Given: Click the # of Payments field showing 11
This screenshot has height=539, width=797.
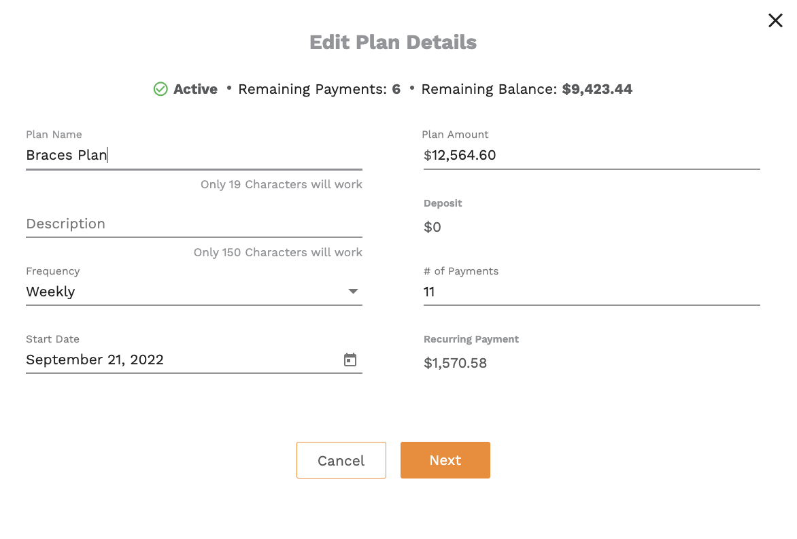Looking at the screenshot, I should click(592, 292).
